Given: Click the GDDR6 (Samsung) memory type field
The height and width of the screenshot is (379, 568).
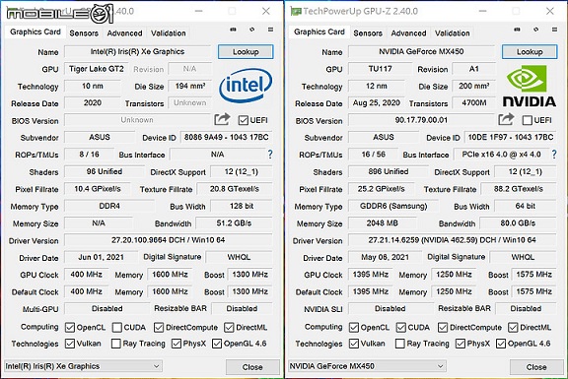Looking at the screenshot, I should [x=393, y=206].
